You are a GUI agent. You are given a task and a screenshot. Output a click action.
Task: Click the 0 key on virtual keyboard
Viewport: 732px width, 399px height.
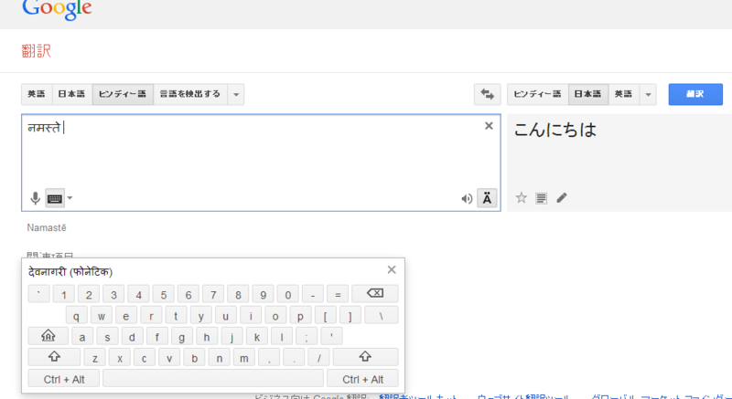288,294
